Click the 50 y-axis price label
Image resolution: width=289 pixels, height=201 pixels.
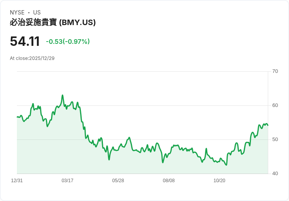click(275, 139)
